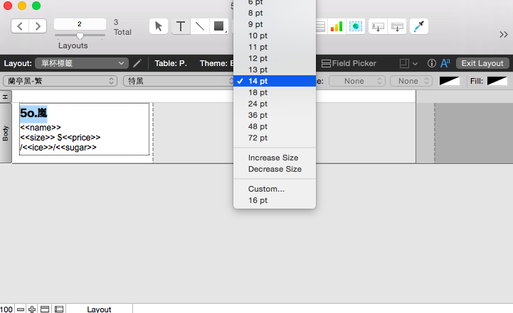The image size is (513, 313).
Task: Select the Text tool
Action: coord(181,26)
